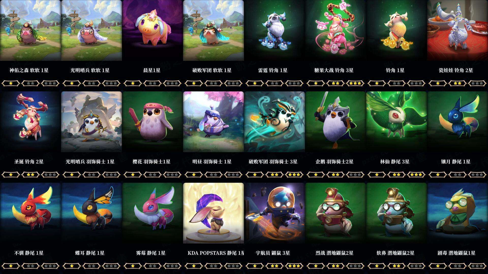Pick the two-star badge under 圣诞 铃角
Screen dimensions: 488x274
30,175
